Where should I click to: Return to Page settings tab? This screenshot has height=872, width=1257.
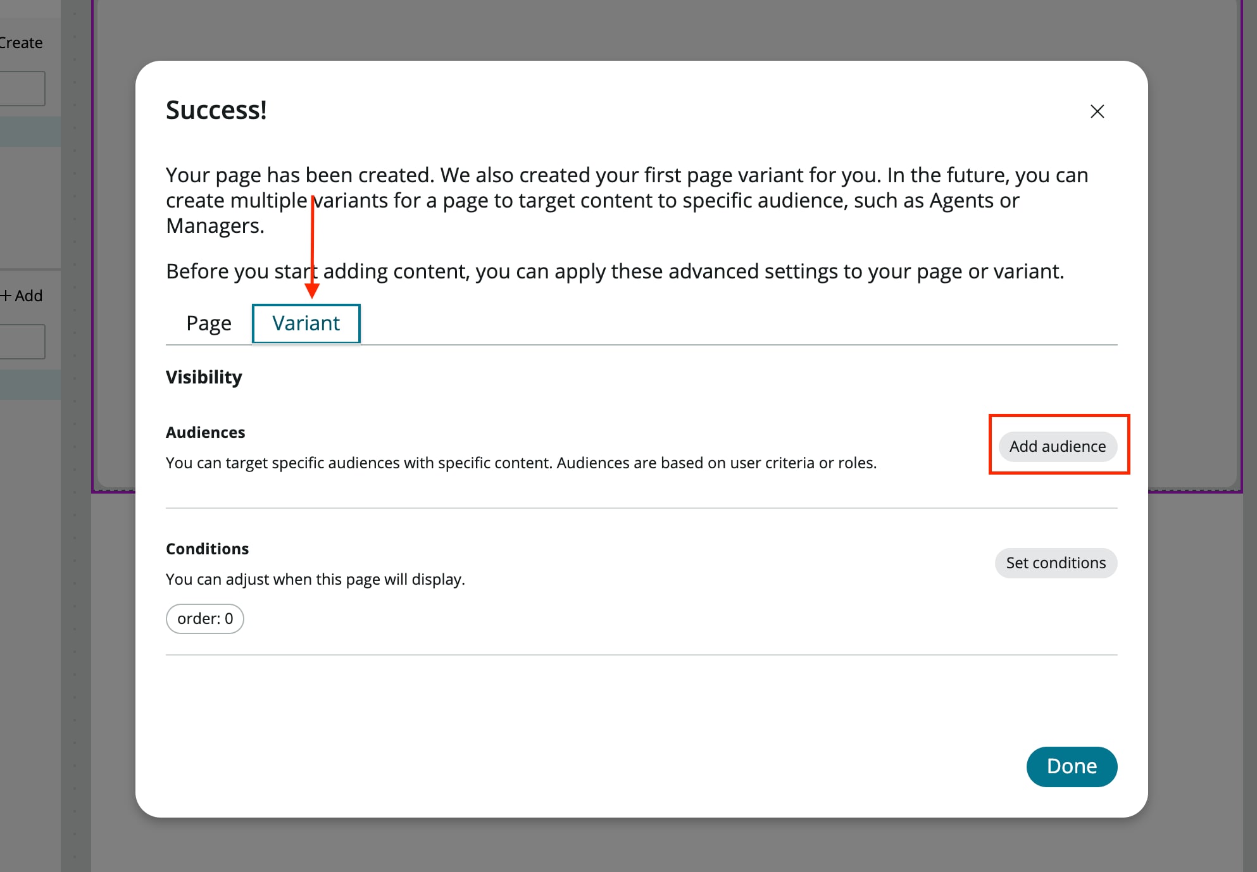pyautogui.click(x=208, y=323)
